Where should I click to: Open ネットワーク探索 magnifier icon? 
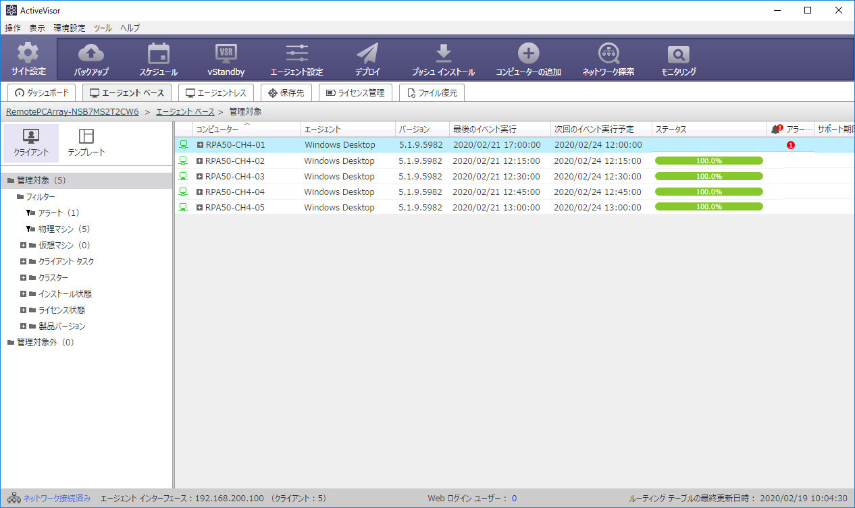pos(608,54)
